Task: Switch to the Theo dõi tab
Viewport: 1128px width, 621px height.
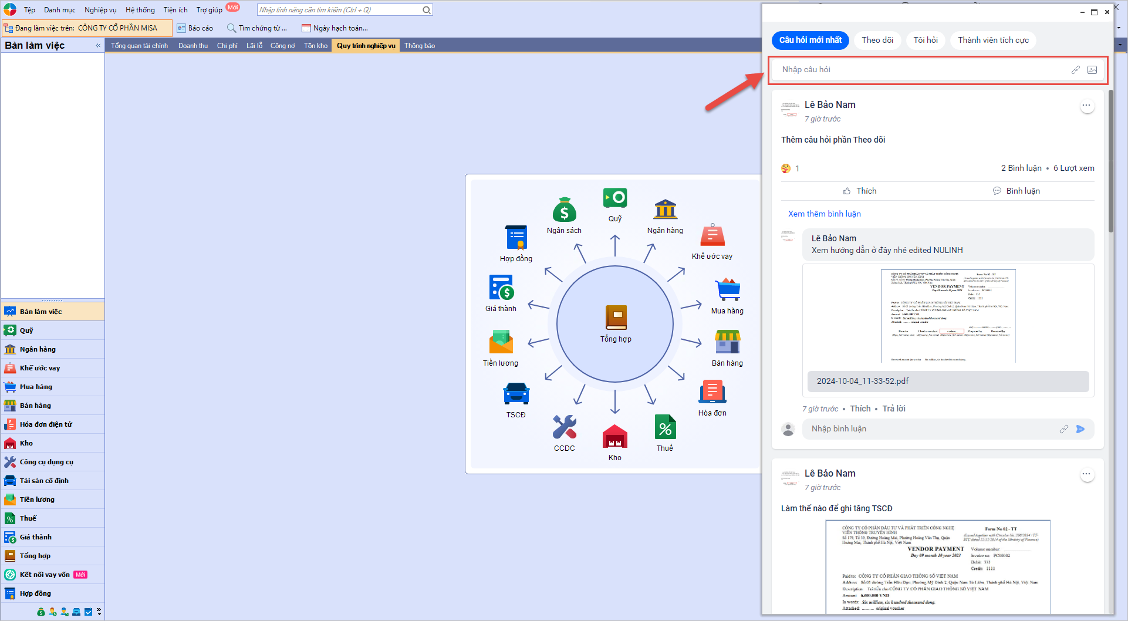Action: [877, 40]
